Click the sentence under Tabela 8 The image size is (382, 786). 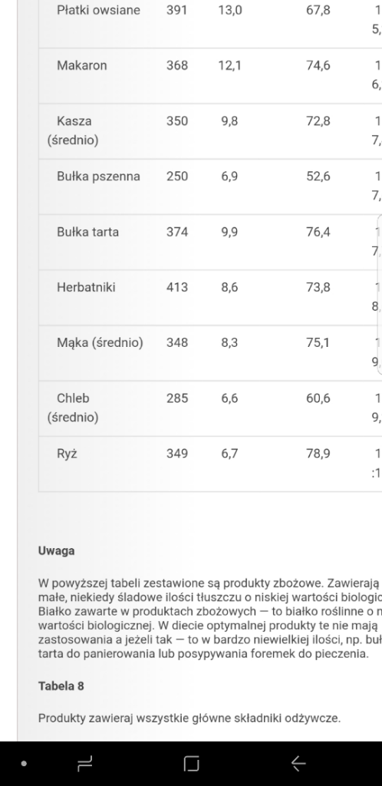[189, 718]
